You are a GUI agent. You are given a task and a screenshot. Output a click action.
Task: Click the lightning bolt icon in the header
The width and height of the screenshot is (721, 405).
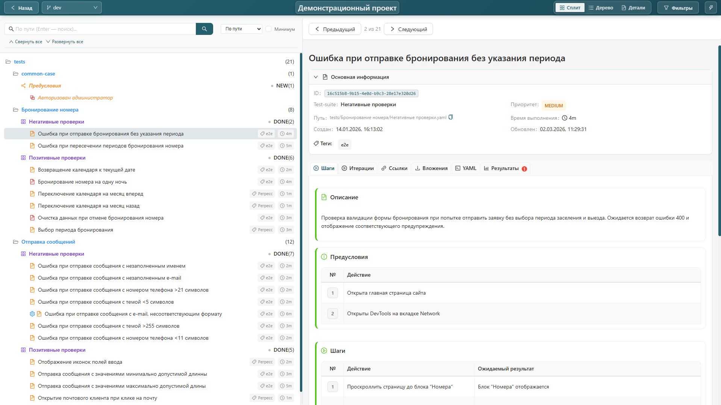[710, 8]
